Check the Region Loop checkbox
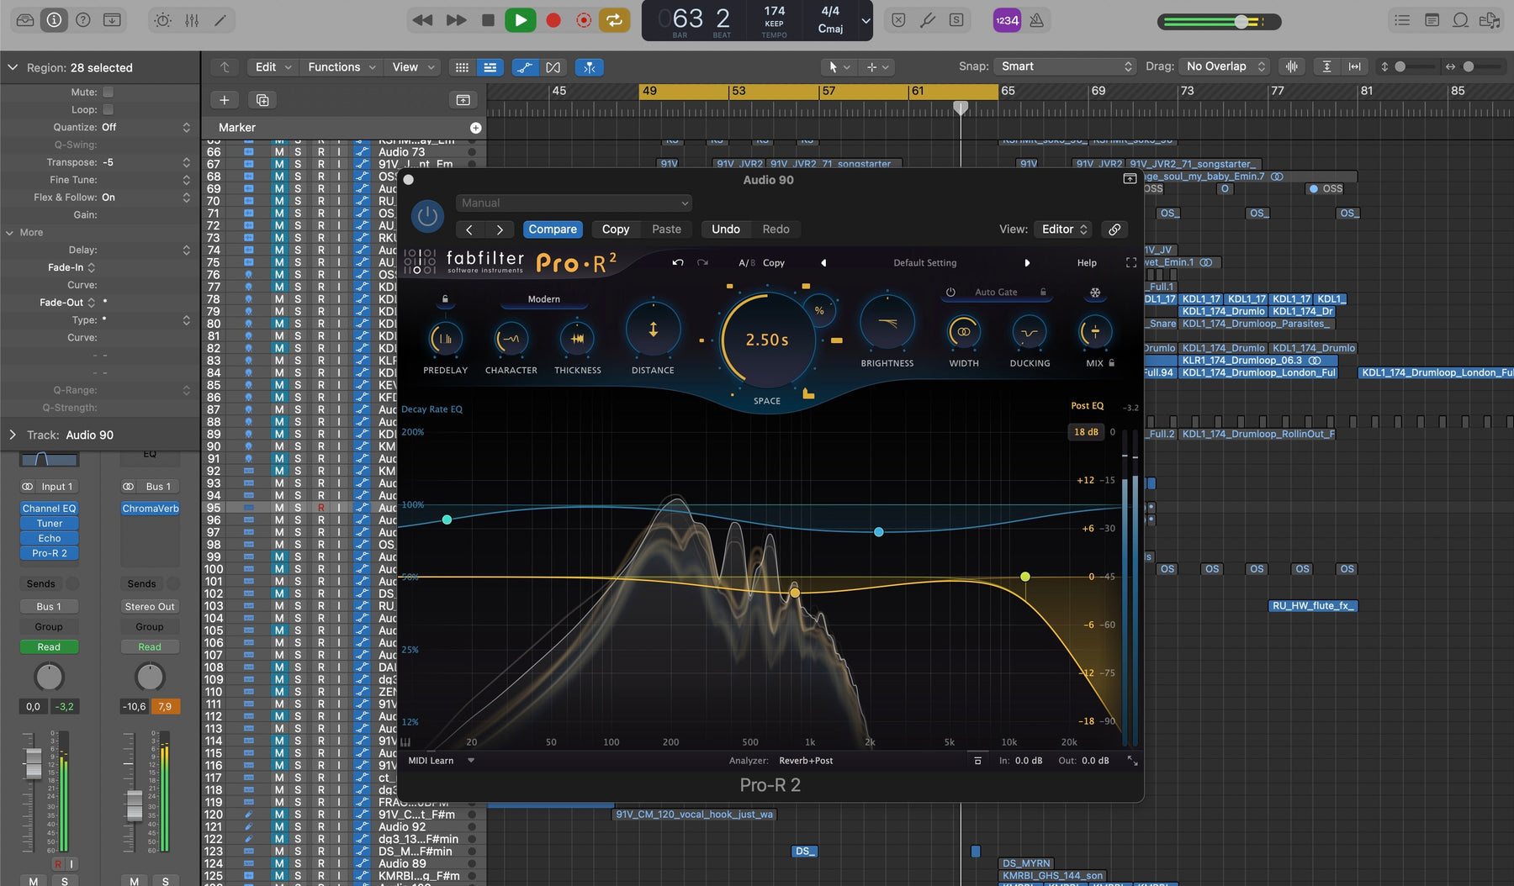The height and width of the screenshot is (886, 1514). [108, 109]
